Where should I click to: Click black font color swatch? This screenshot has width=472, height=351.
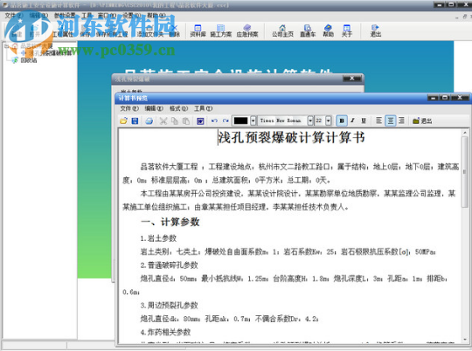[241, 120]
